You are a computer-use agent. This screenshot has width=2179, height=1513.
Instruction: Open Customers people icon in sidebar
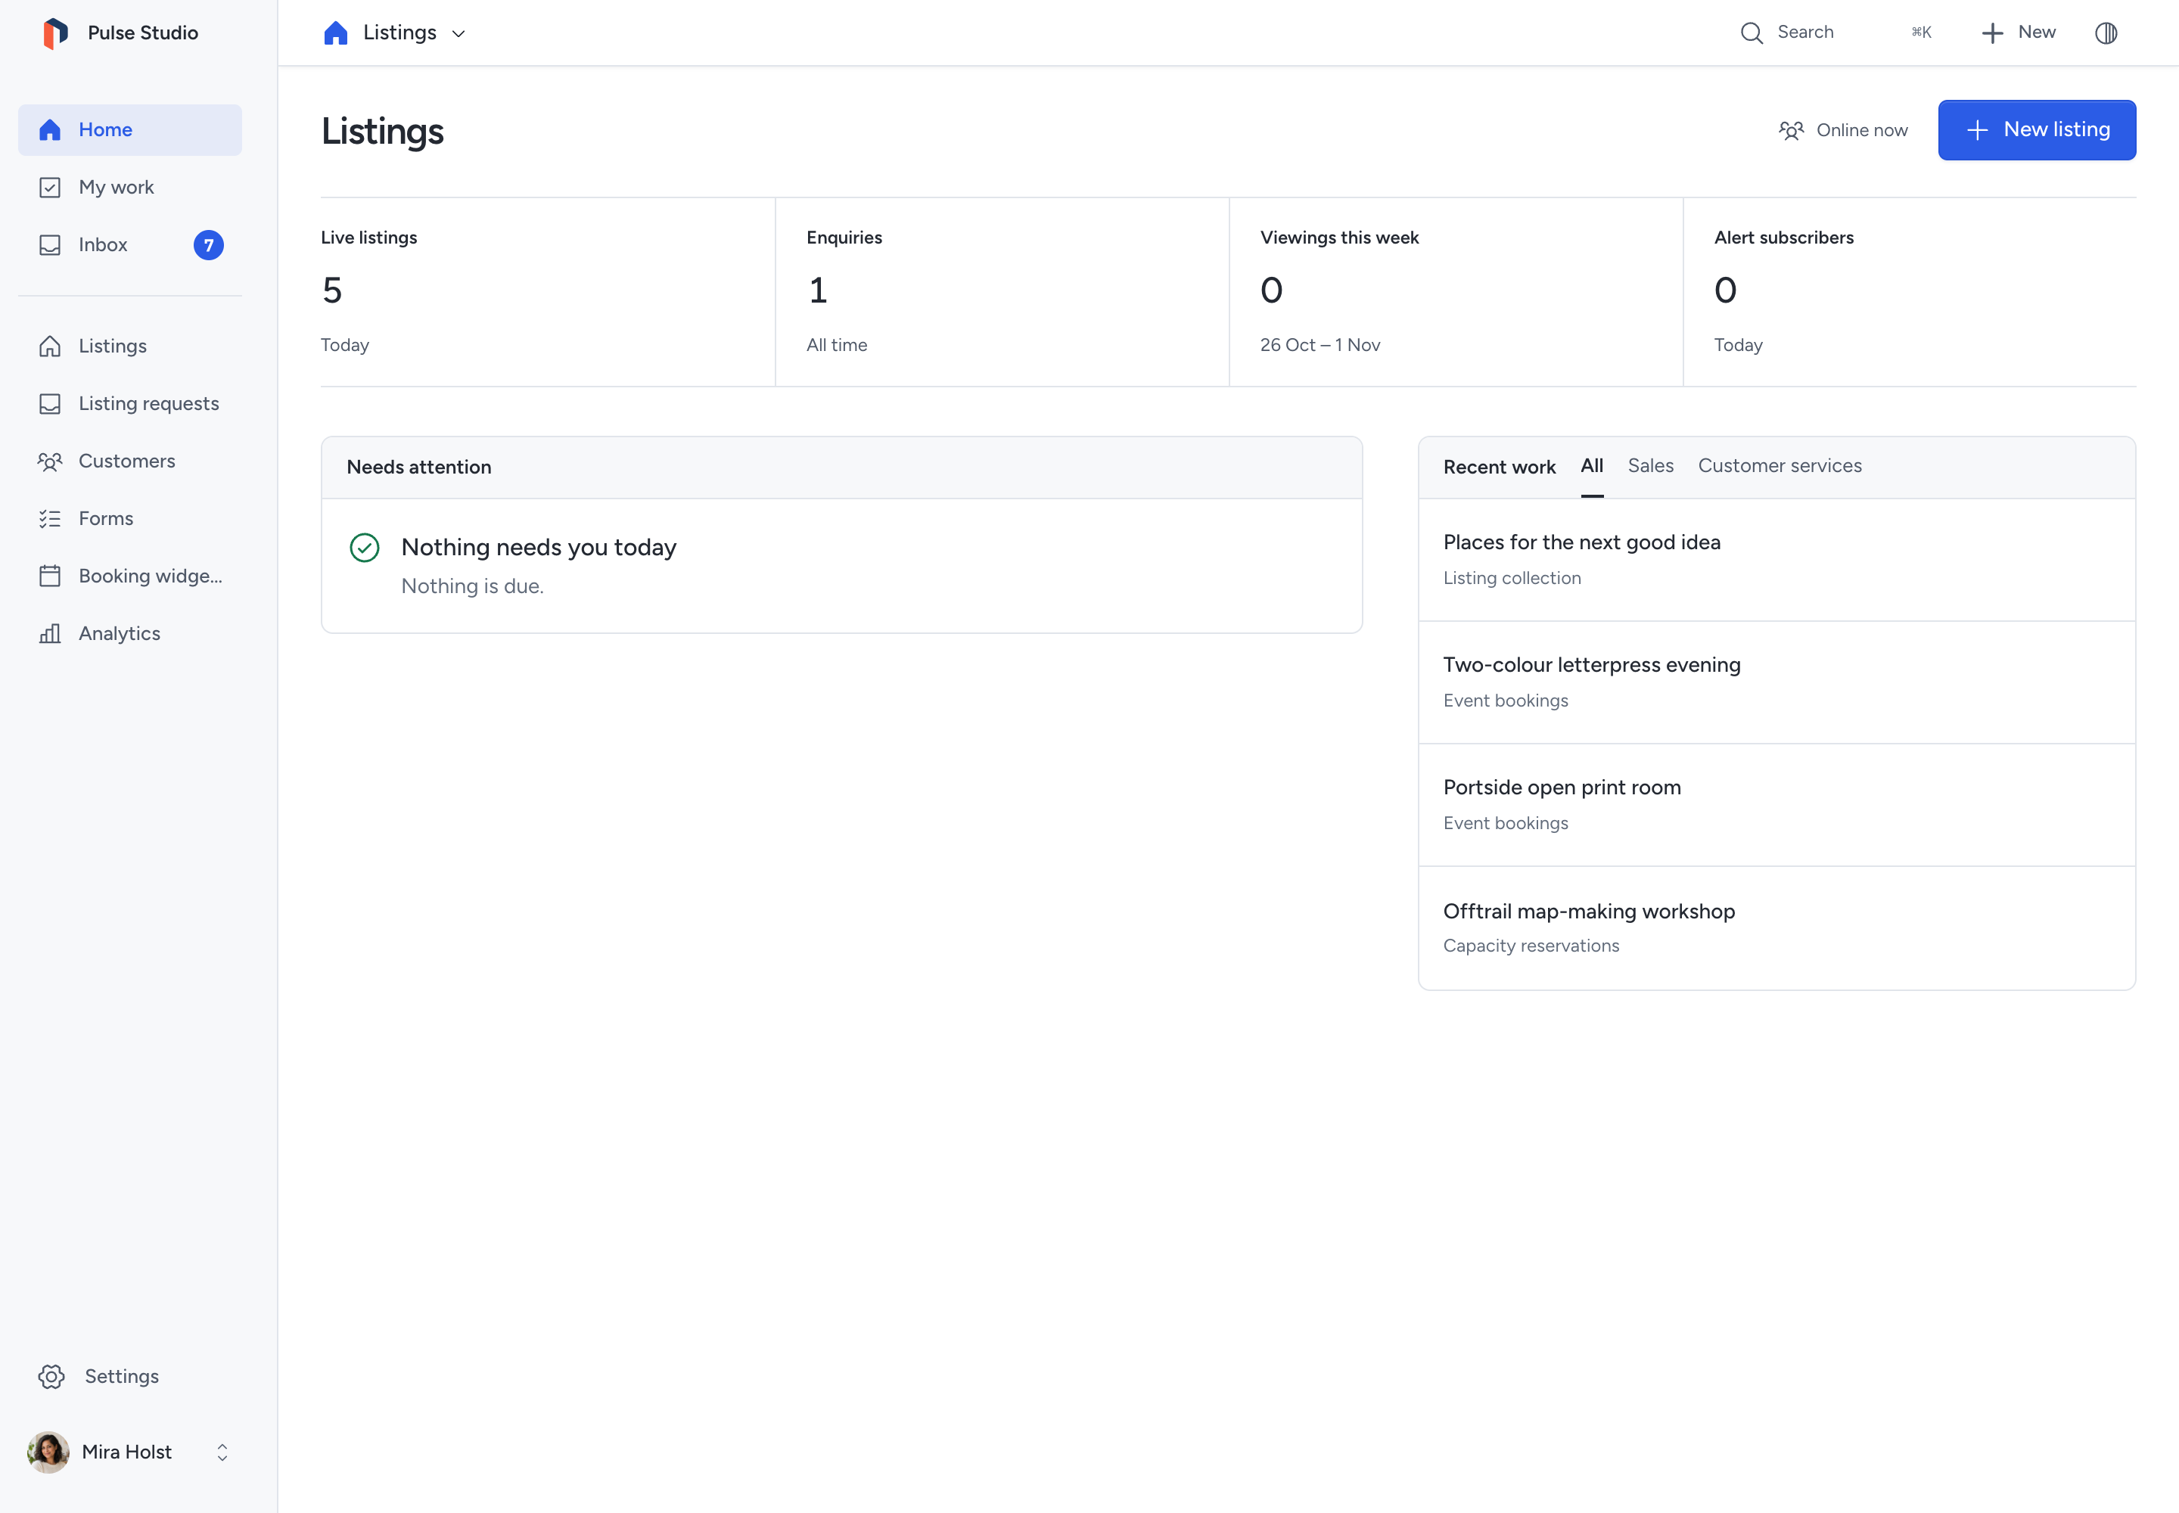pyautogui.click(x=50, y=461)
